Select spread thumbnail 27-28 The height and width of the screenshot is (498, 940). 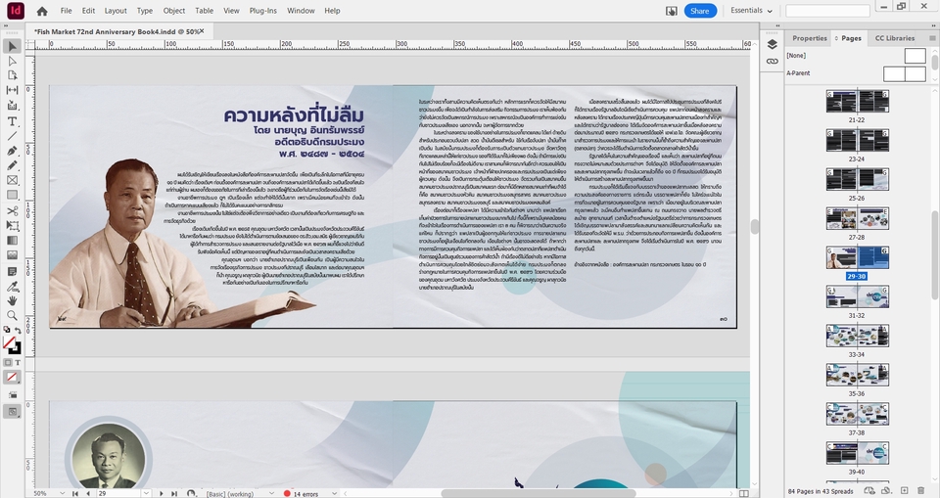pyautogui.click(x=858, y=219)
